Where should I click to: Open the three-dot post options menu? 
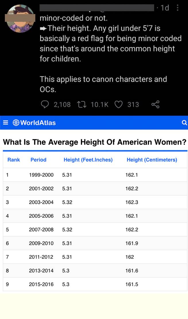(x=178, y=8)
